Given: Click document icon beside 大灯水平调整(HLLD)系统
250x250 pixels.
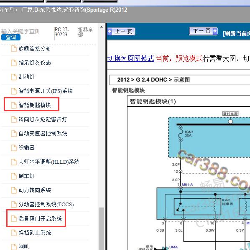Looking at the screenshot, I should [x=14, y=162].
